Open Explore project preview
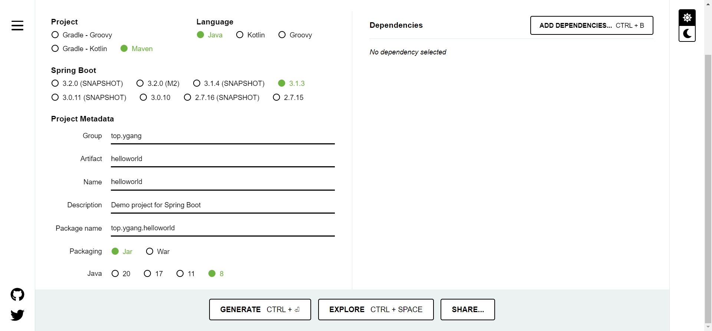This screenshot has height=331, width=712. (x=376, y=310)
